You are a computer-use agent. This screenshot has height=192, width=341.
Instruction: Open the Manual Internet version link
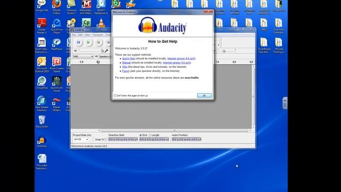177,63
